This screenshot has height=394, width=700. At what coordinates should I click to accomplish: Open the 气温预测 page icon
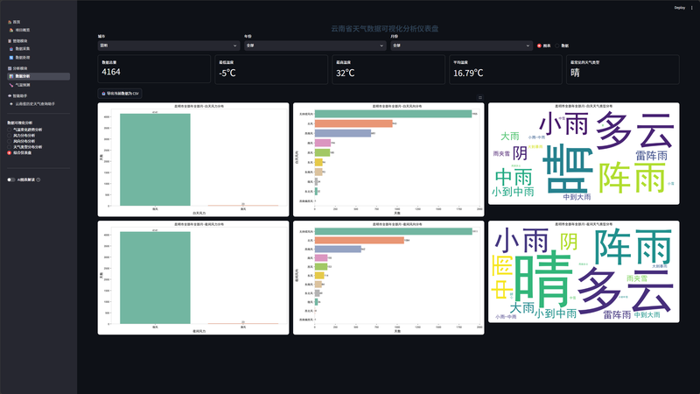(11, 85)
